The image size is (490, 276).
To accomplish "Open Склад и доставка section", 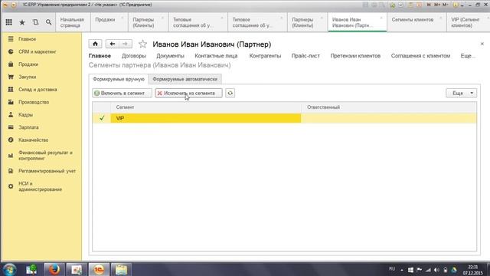I will pos(38,90).
